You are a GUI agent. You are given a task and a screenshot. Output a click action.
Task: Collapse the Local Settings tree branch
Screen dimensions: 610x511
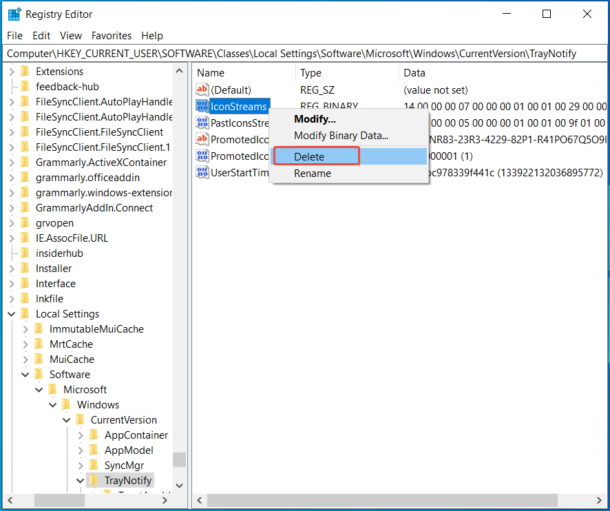point(10,313)
